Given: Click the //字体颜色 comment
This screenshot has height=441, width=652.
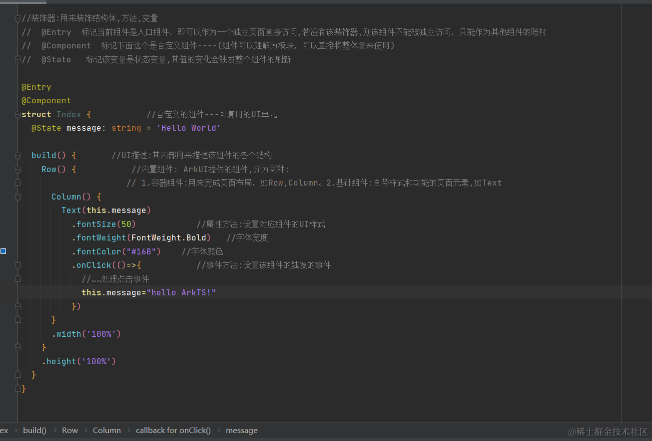Looking at the screenshot, I should [202, 251].
